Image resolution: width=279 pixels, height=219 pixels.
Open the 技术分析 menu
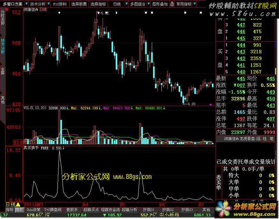38,4
